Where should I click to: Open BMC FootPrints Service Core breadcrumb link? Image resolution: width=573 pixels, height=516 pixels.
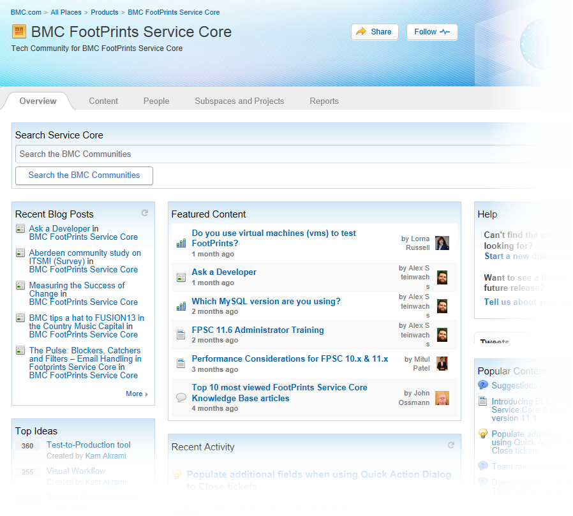coord(174,12)
